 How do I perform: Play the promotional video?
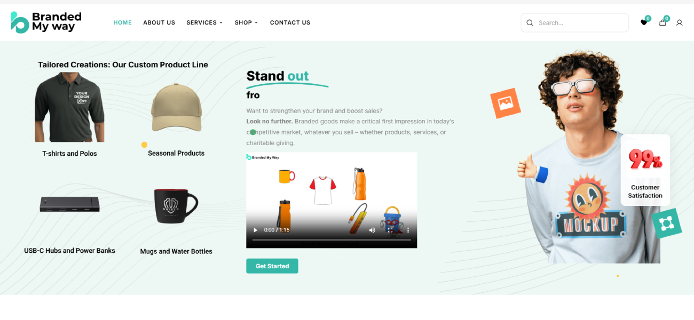tap(255, 230)
